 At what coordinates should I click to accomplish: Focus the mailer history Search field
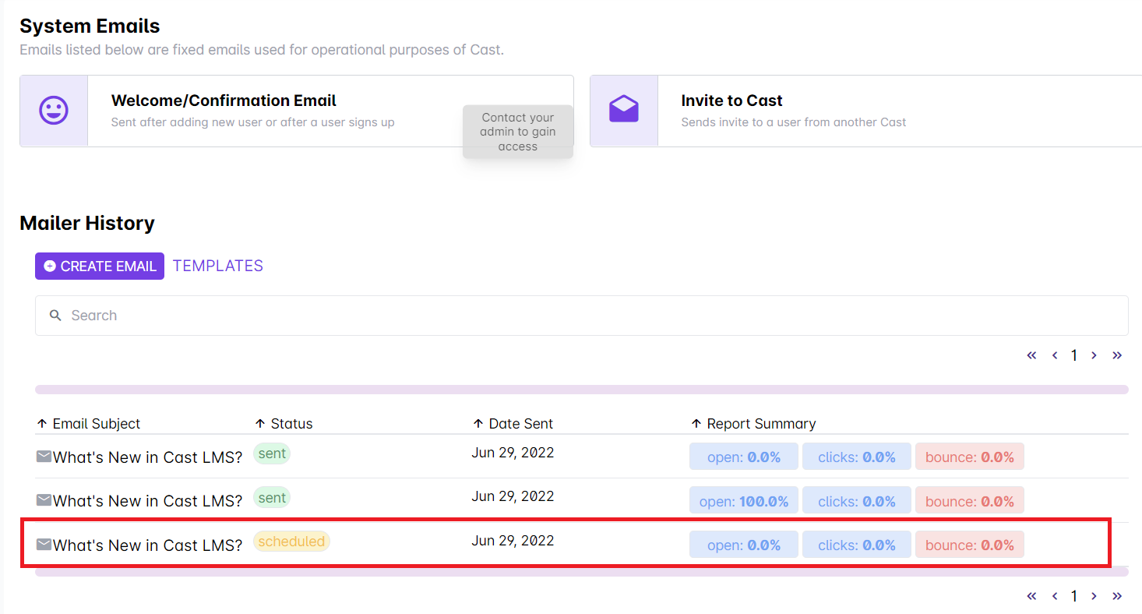pos(581,316)
